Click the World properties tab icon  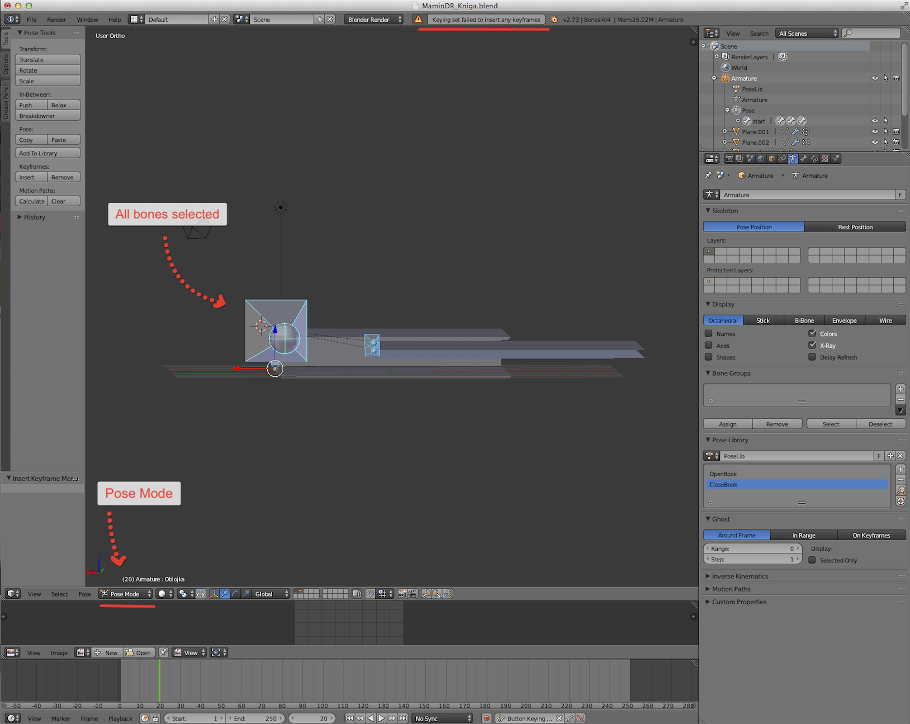[x=761, y=158]
